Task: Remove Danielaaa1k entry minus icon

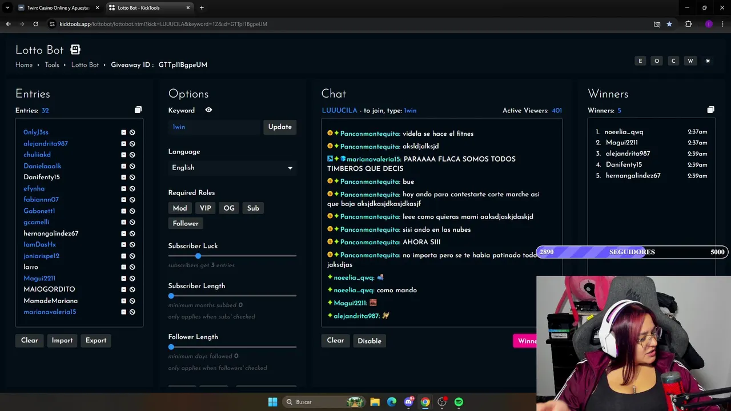Action: [123, 166]
